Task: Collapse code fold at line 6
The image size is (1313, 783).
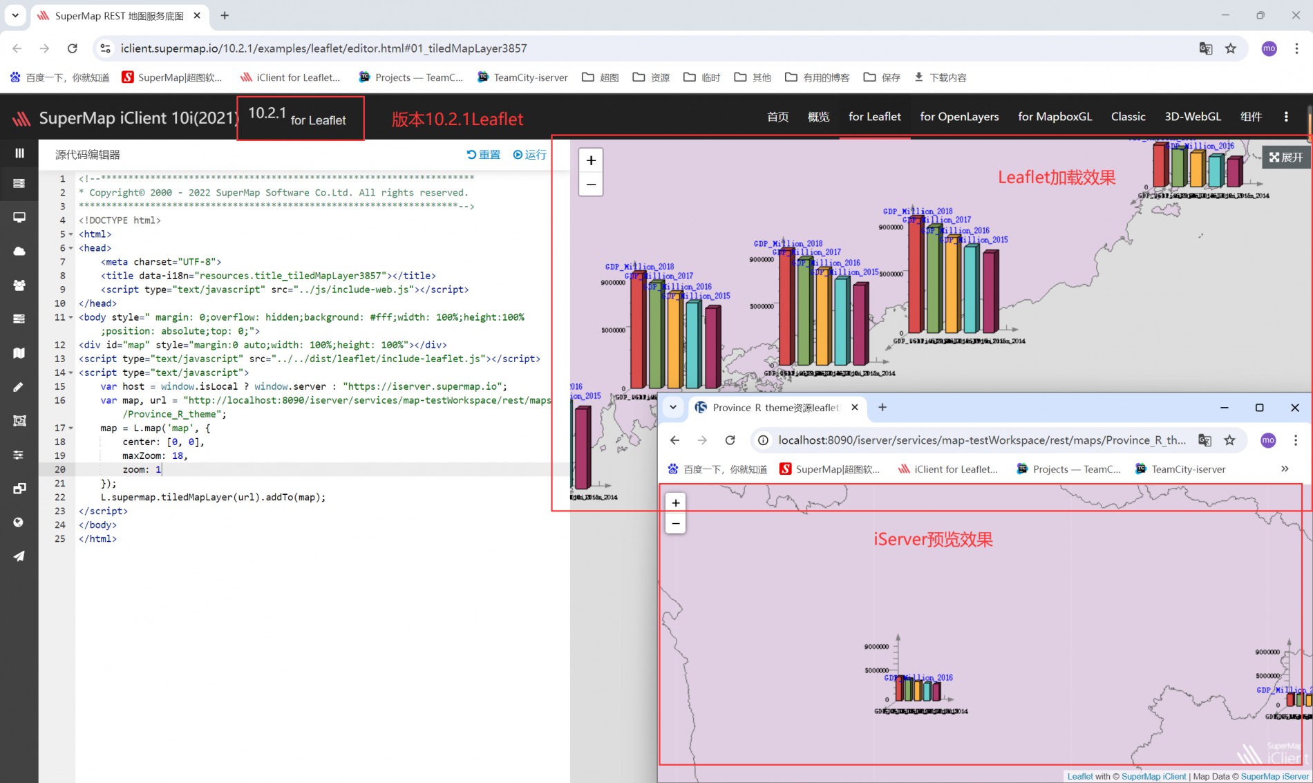Action: pos(70,248)
